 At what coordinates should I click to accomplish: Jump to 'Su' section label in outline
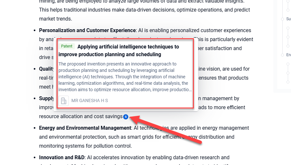[288, 19]
